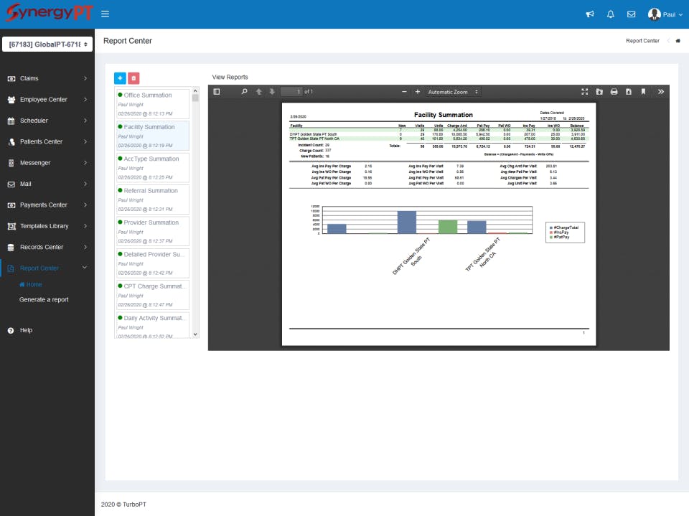Click the PDF page number field

(x=291, y=92)
